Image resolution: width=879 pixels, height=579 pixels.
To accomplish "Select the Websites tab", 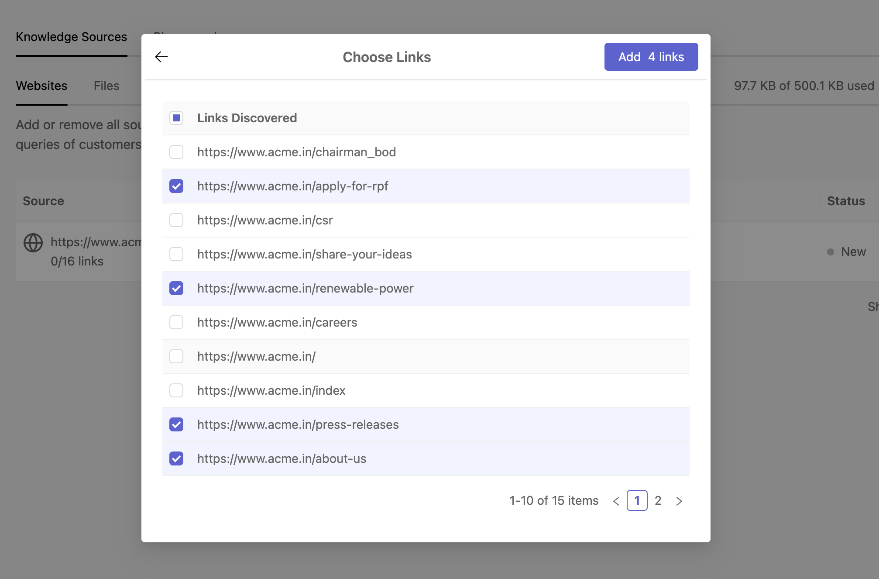I will click(41, 86).
